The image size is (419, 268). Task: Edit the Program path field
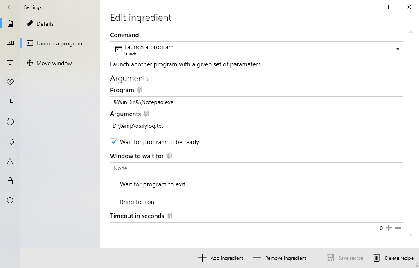[x=257, y=102]
